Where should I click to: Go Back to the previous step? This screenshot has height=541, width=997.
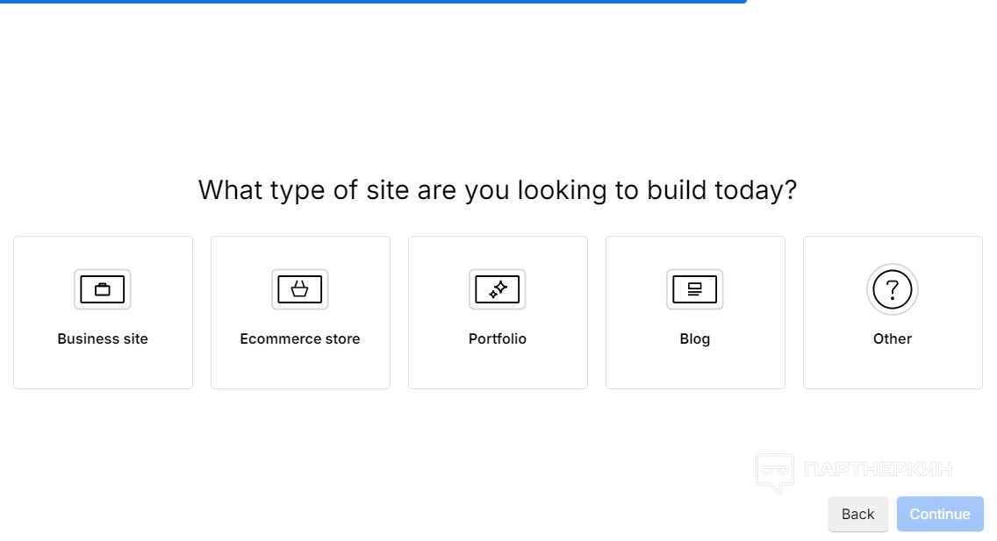[857, 514]
